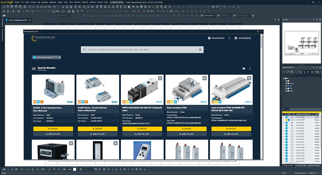
Task: Expand the =ALLG tree node
Action: click(x=286, y=83)
